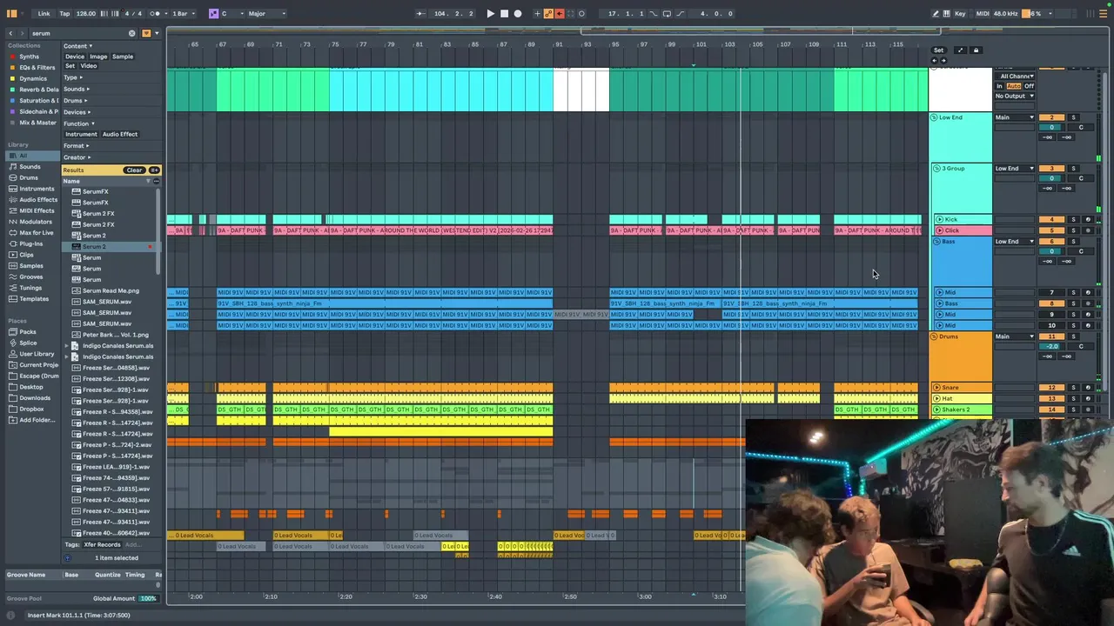
Task: Click the lock envelopes icon
Action: tap(976, 50)
